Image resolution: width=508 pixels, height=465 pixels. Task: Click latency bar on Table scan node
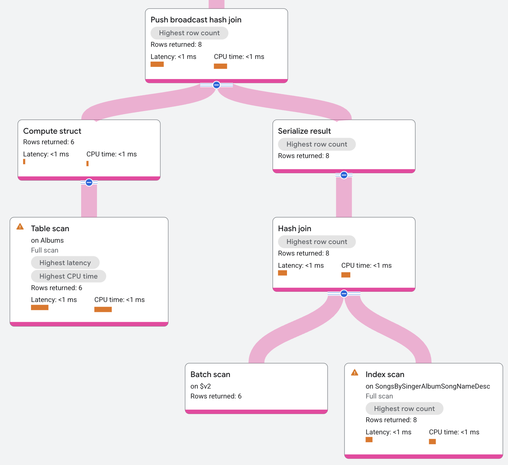click(x=40, y=308)
